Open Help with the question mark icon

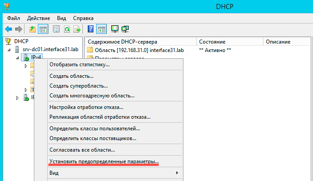click(x=91, y=29)
